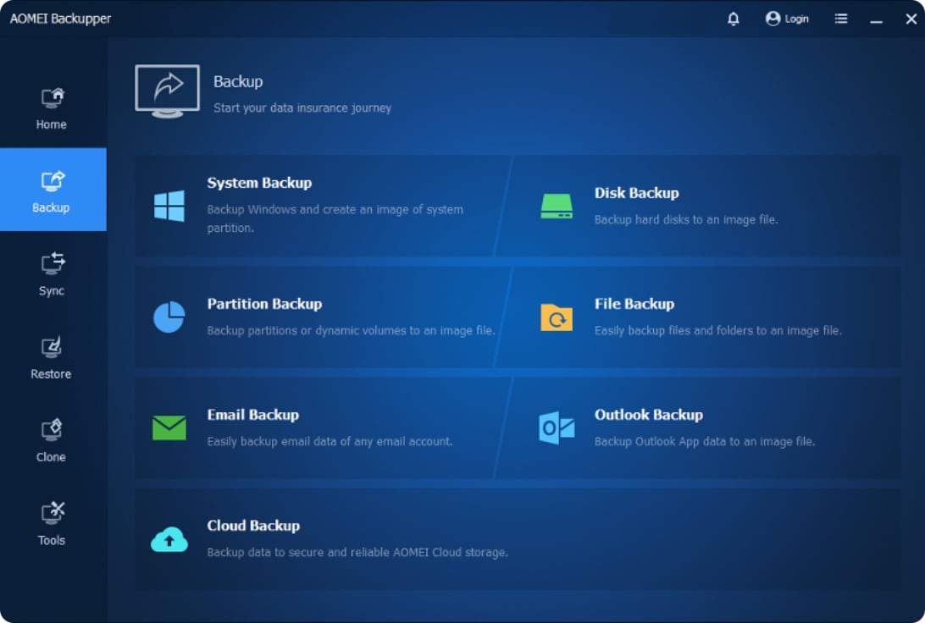
Task: Click the Backup header monitor icon
Action: pos(168,91)
